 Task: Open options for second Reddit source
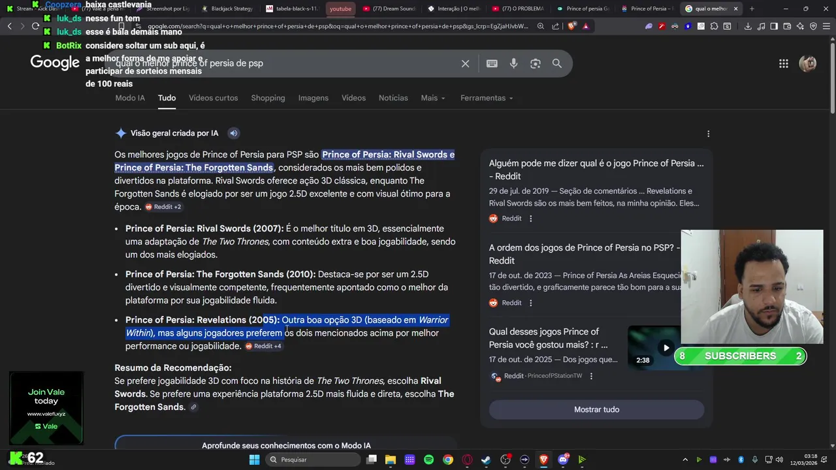tap(530, 303)
